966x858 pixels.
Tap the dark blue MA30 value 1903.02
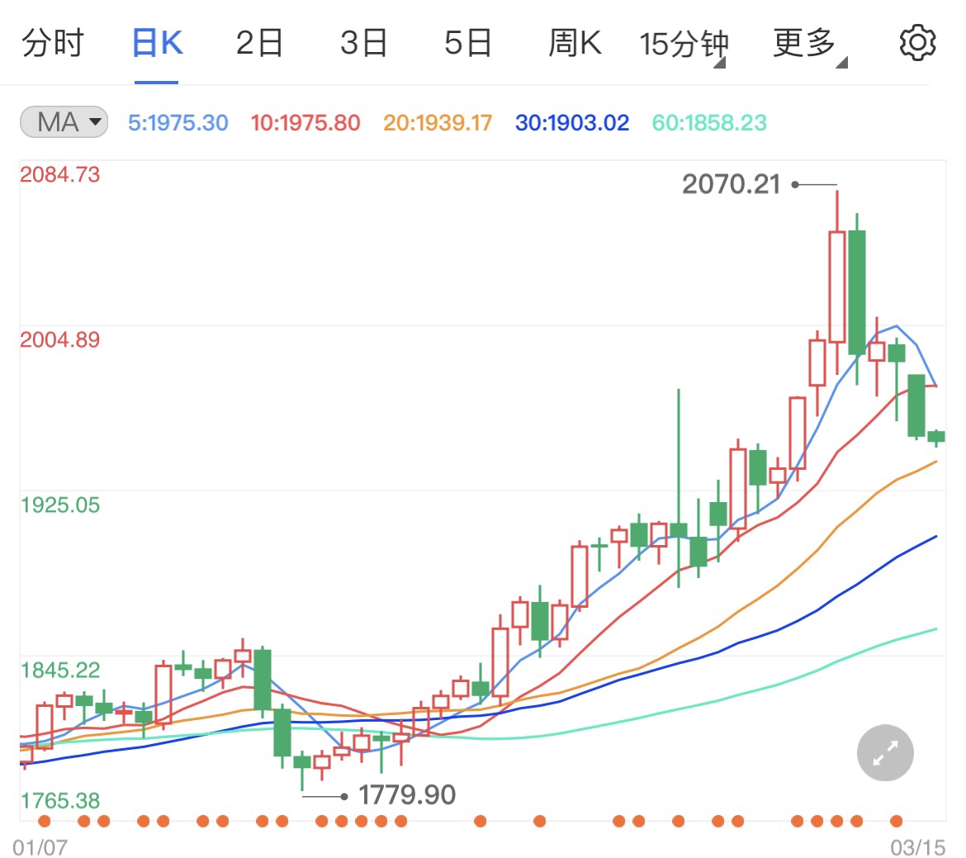point(571,121)
